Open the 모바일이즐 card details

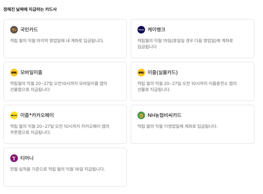tap(65, 81)
